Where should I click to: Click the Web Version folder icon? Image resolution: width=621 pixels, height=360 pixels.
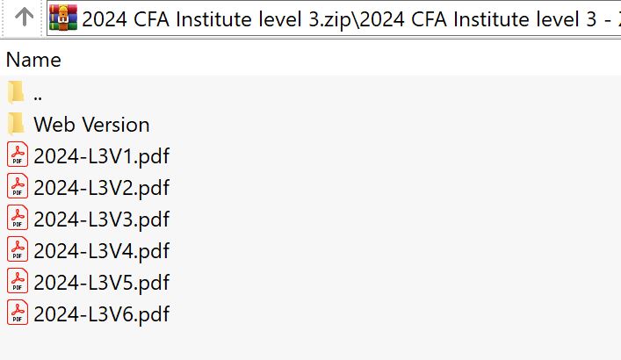pyautogui.click(x=16, y=124)
